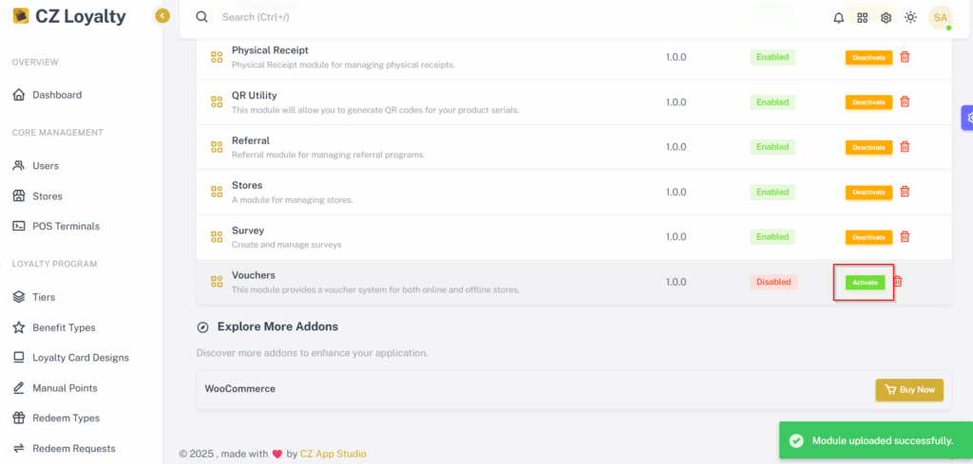This screenshot has width=973, height=464.
Task: Delete the Survey module trash icon
Action: pos(905,236)
